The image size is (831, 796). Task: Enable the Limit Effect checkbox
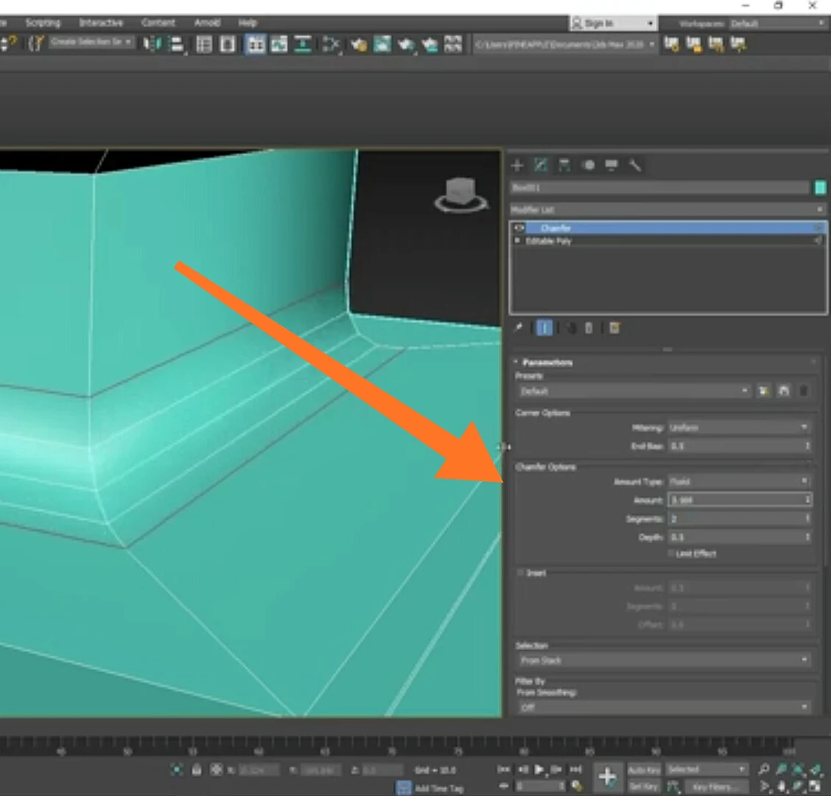point(671,554)
